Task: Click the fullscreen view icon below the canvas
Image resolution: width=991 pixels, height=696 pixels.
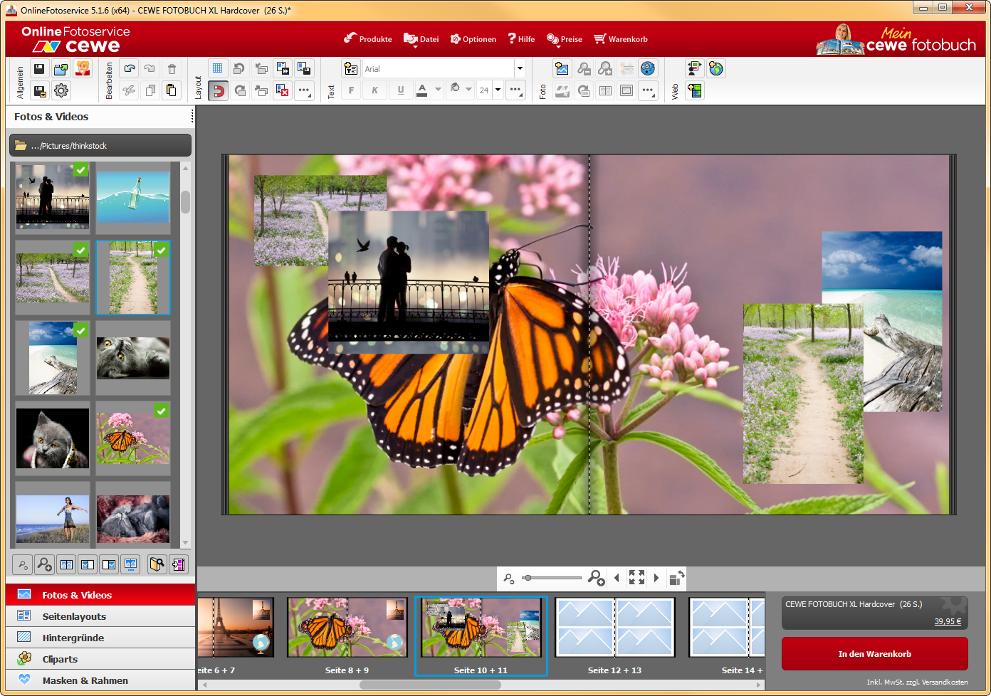Action: click(x=636, y=578)
